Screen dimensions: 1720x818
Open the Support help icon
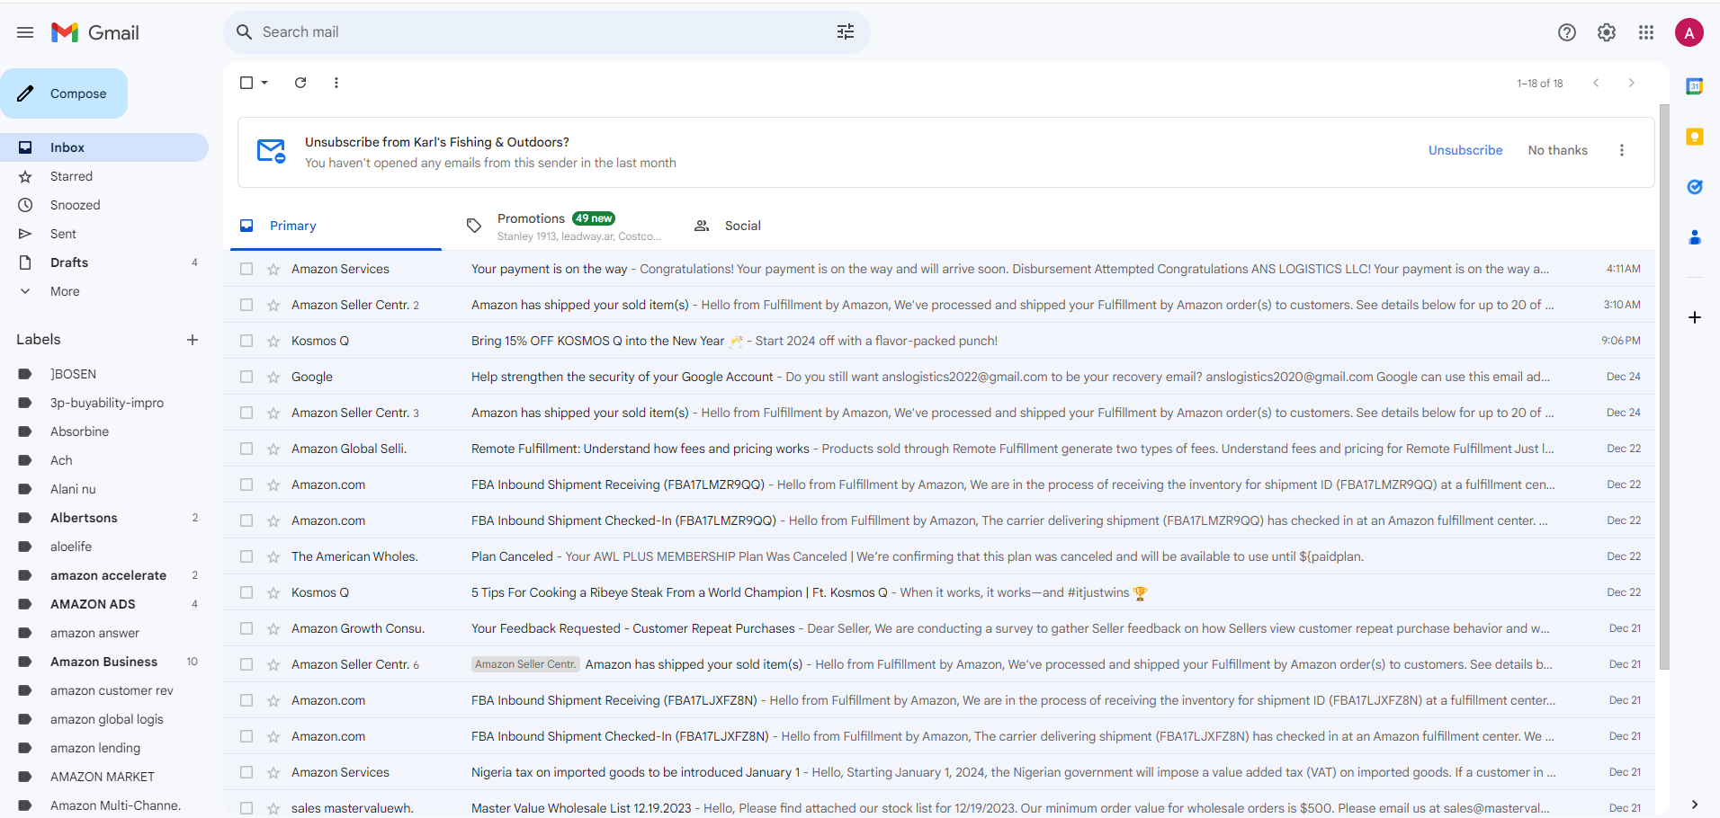click(x=1567, y=32)
